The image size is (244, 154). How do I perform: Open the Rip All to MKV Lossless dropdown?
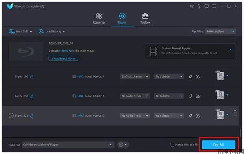(220, 32)
